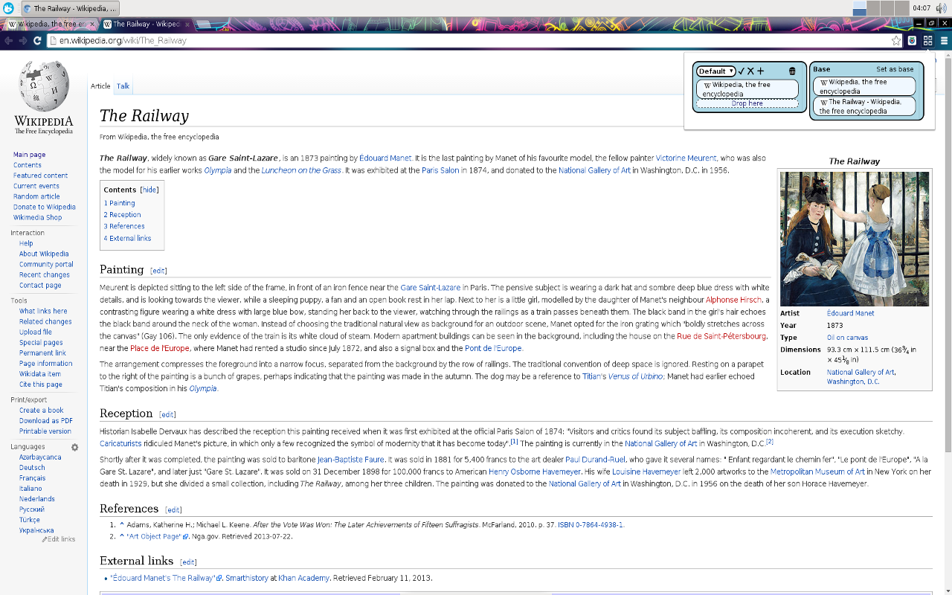Jump to 3 References in contents
This screenshot has width=952, height=595.
point(124,226)
